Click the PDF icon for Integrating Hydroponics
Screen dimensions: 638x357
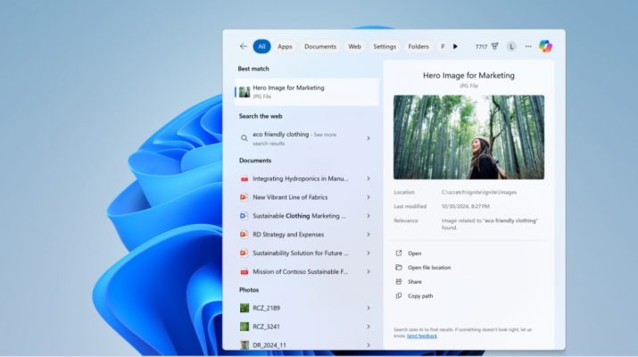(244, 178)
